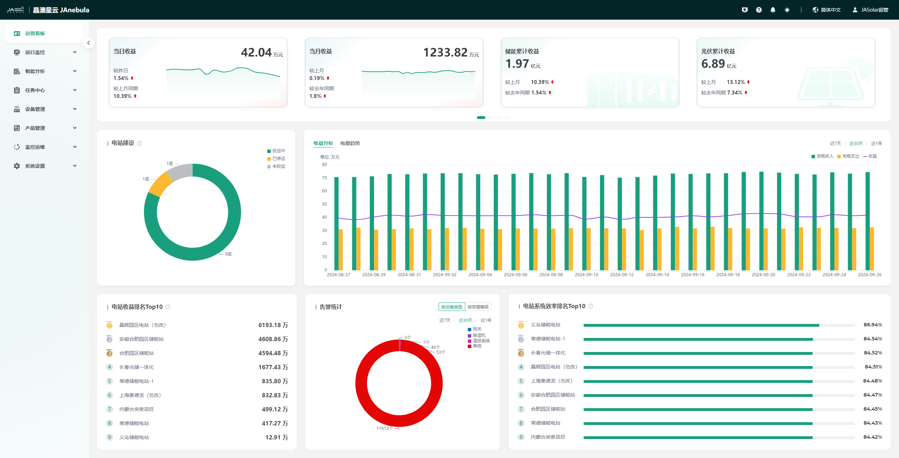Select 近1年 in alarm statistics panel

tap(486, 320)
